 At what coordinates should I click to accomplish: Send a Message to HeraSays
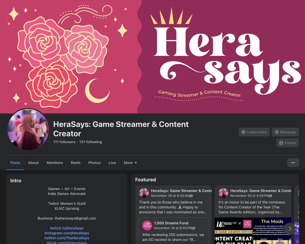point(285,132)
